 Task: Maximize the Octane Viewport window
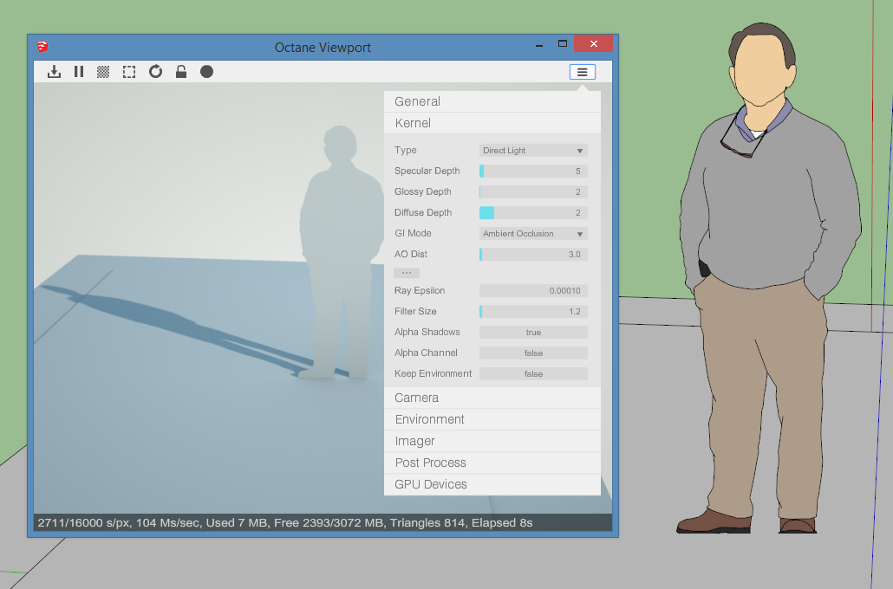(563, 44)
